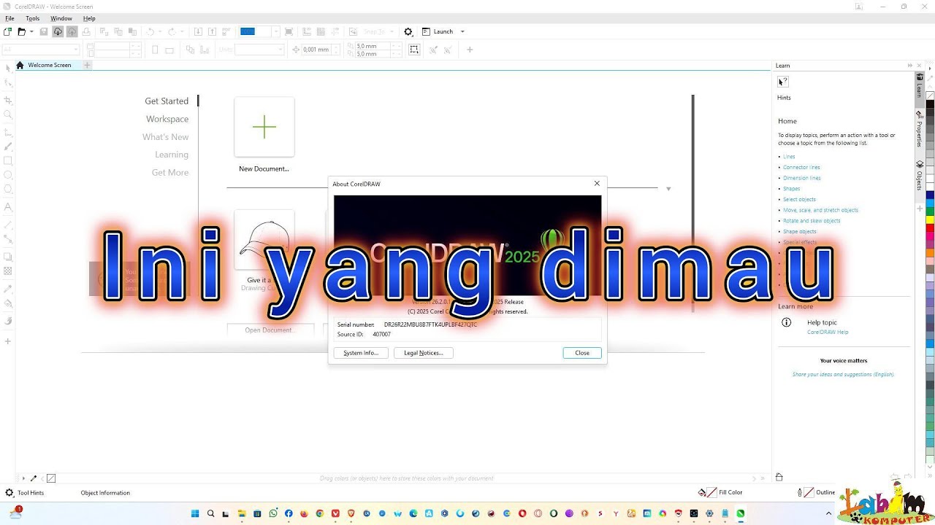Switch to the Properties docker tab
Viewport: 935px width, 525px height.
click(920, 129)
